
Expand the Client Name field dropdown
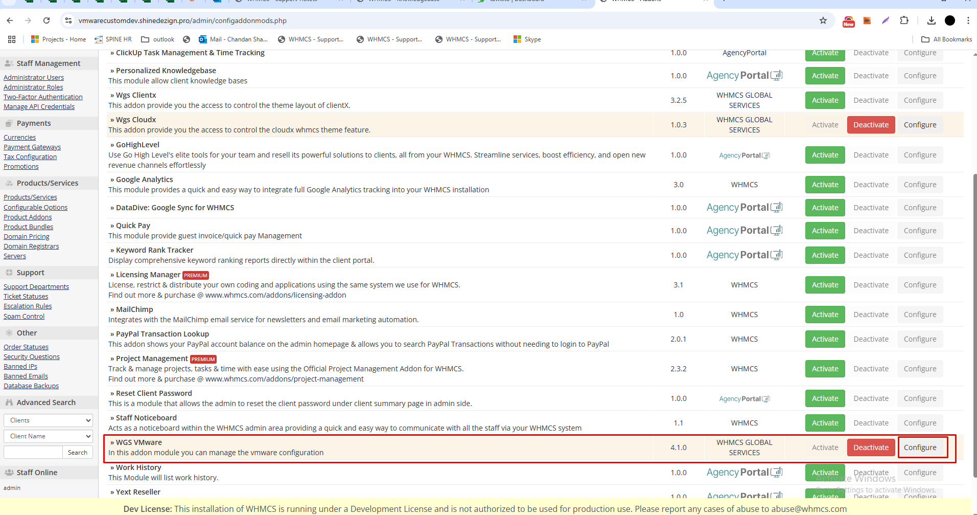pyautogui.click(x=48, y=436)
